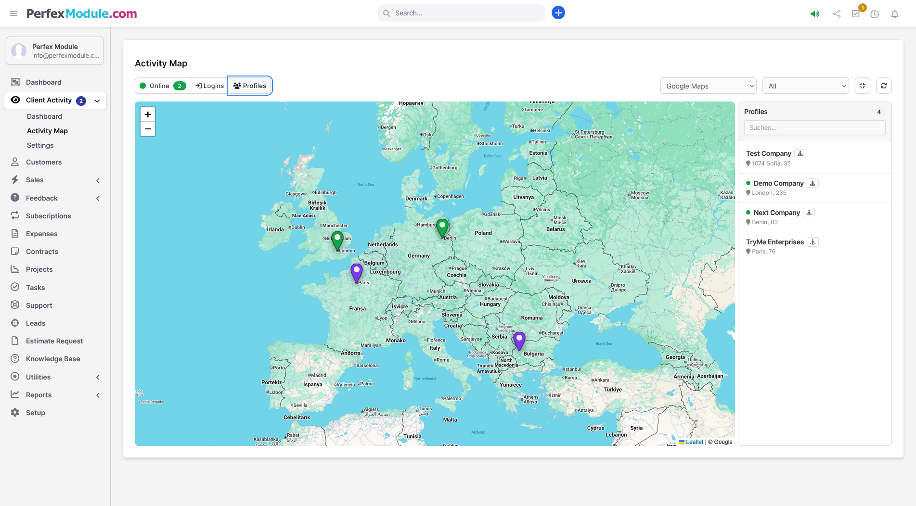Click the profiles search field
The height and width of the screenshot is (506, 916).
(814, 127)
